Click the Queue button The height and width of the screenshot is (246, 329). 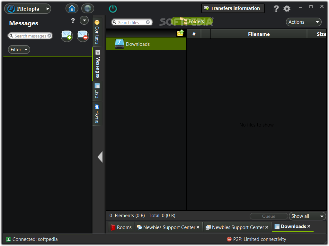click(x=269, y=216)
